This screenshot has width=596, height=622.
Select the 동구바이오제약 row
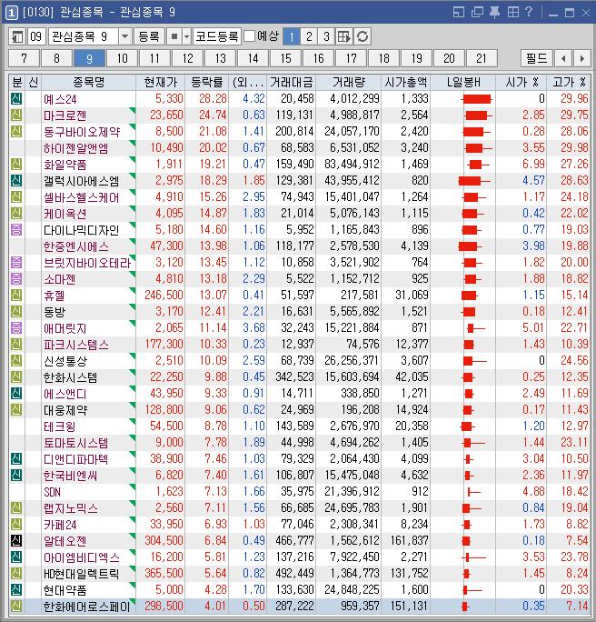pyautogui.click(x=300, y=132)
